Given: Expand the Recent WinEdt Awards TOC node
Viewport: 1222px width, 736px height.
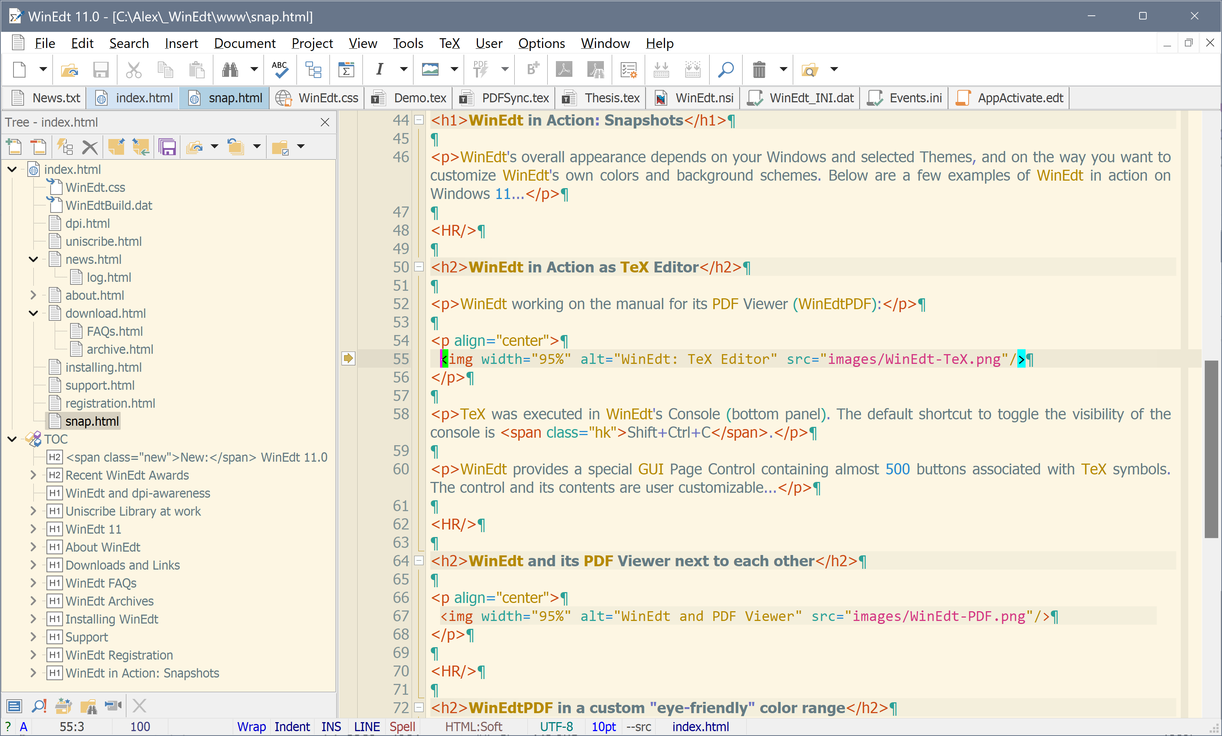Looking at the screenshot, I should pyautogui.click(x=33, y=475).
